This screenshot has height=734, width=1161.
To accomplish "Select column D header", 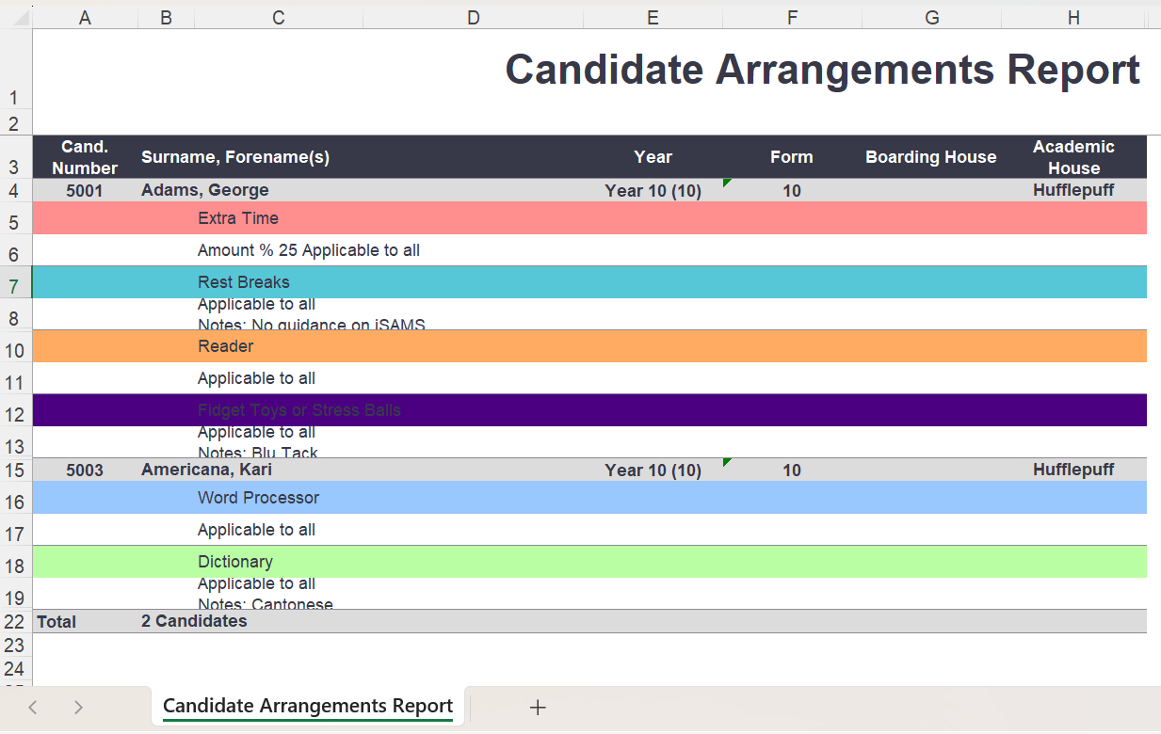I will click(x=473, y=17).
